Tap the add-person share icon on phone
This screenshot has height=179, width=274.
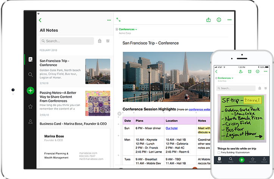[x=241, y=71]
